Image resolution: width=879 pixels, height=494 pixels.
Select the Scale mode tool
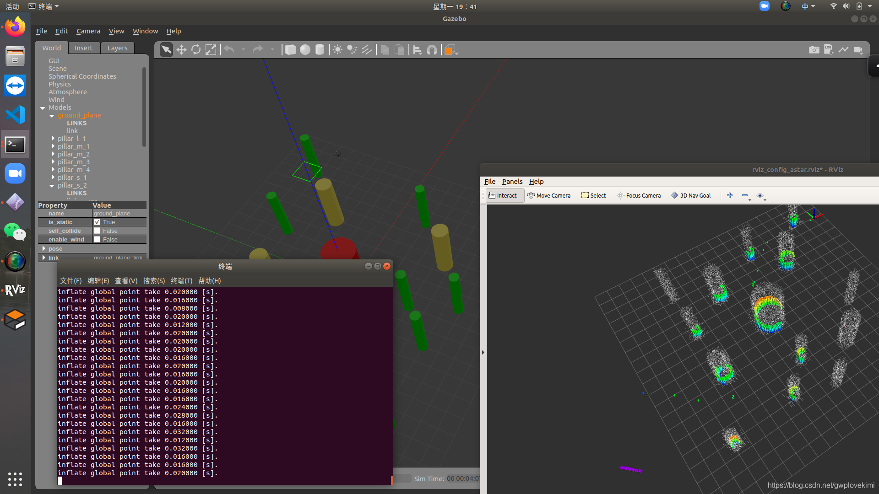(211, 50)
